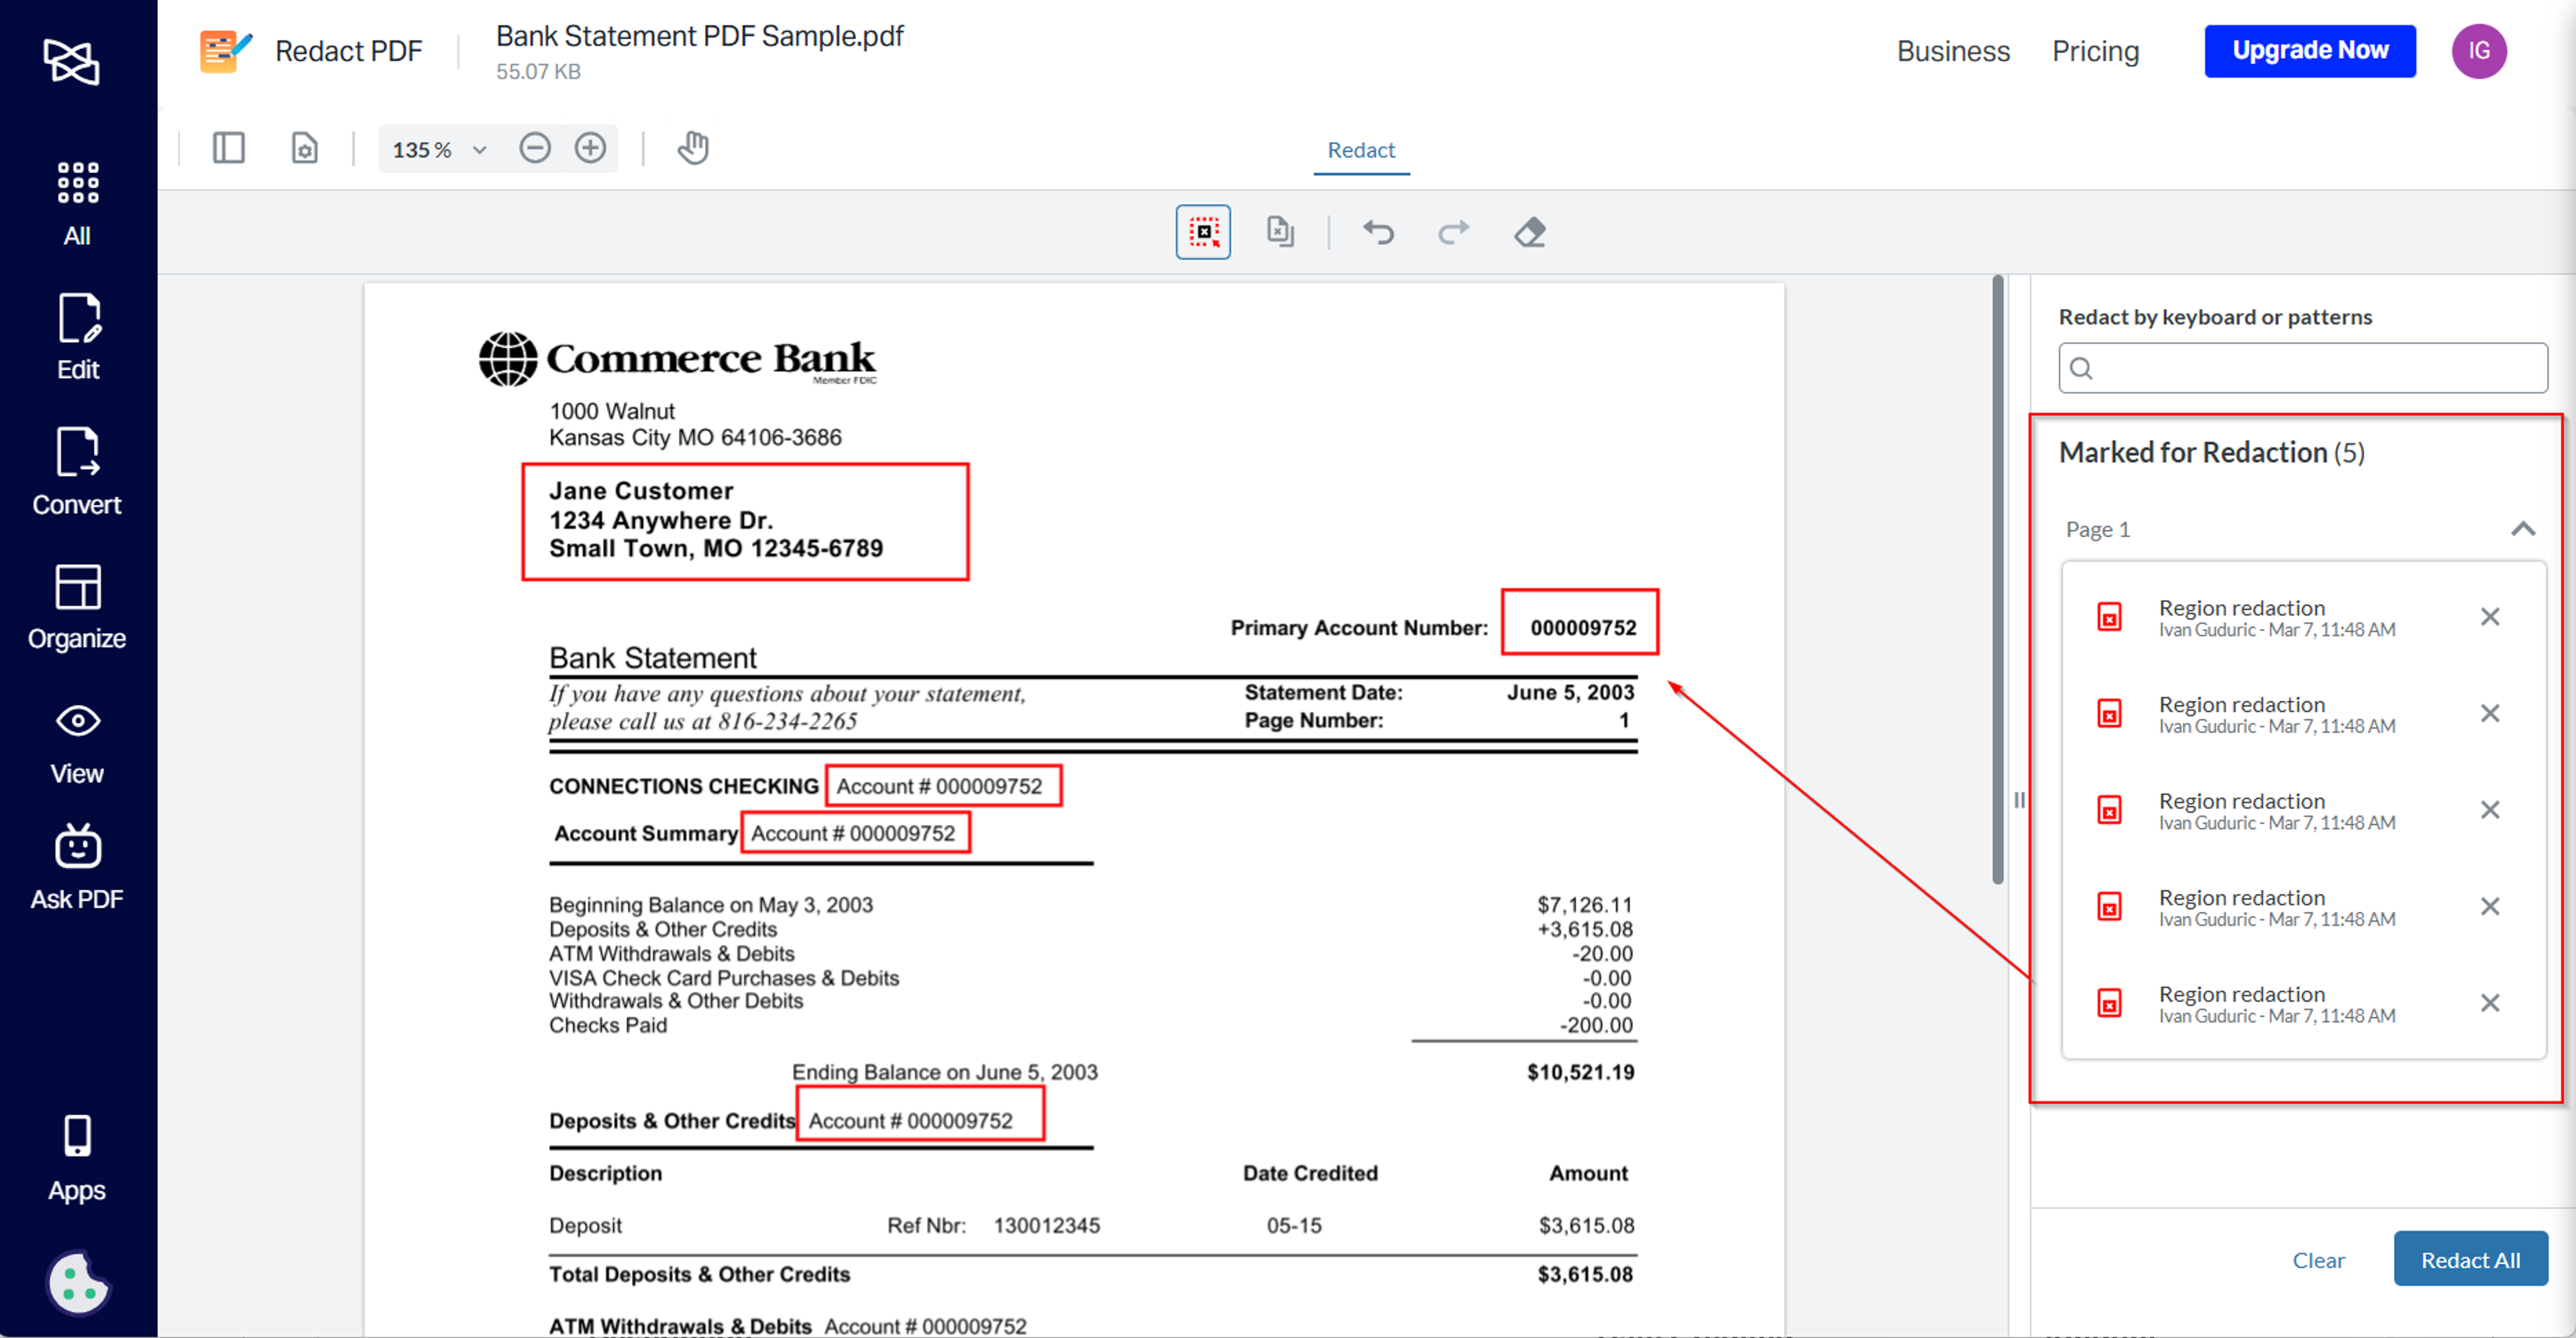Click the document vertical scrollbar
The image size is (2576, 1338).
click(x=1997, y=580)
